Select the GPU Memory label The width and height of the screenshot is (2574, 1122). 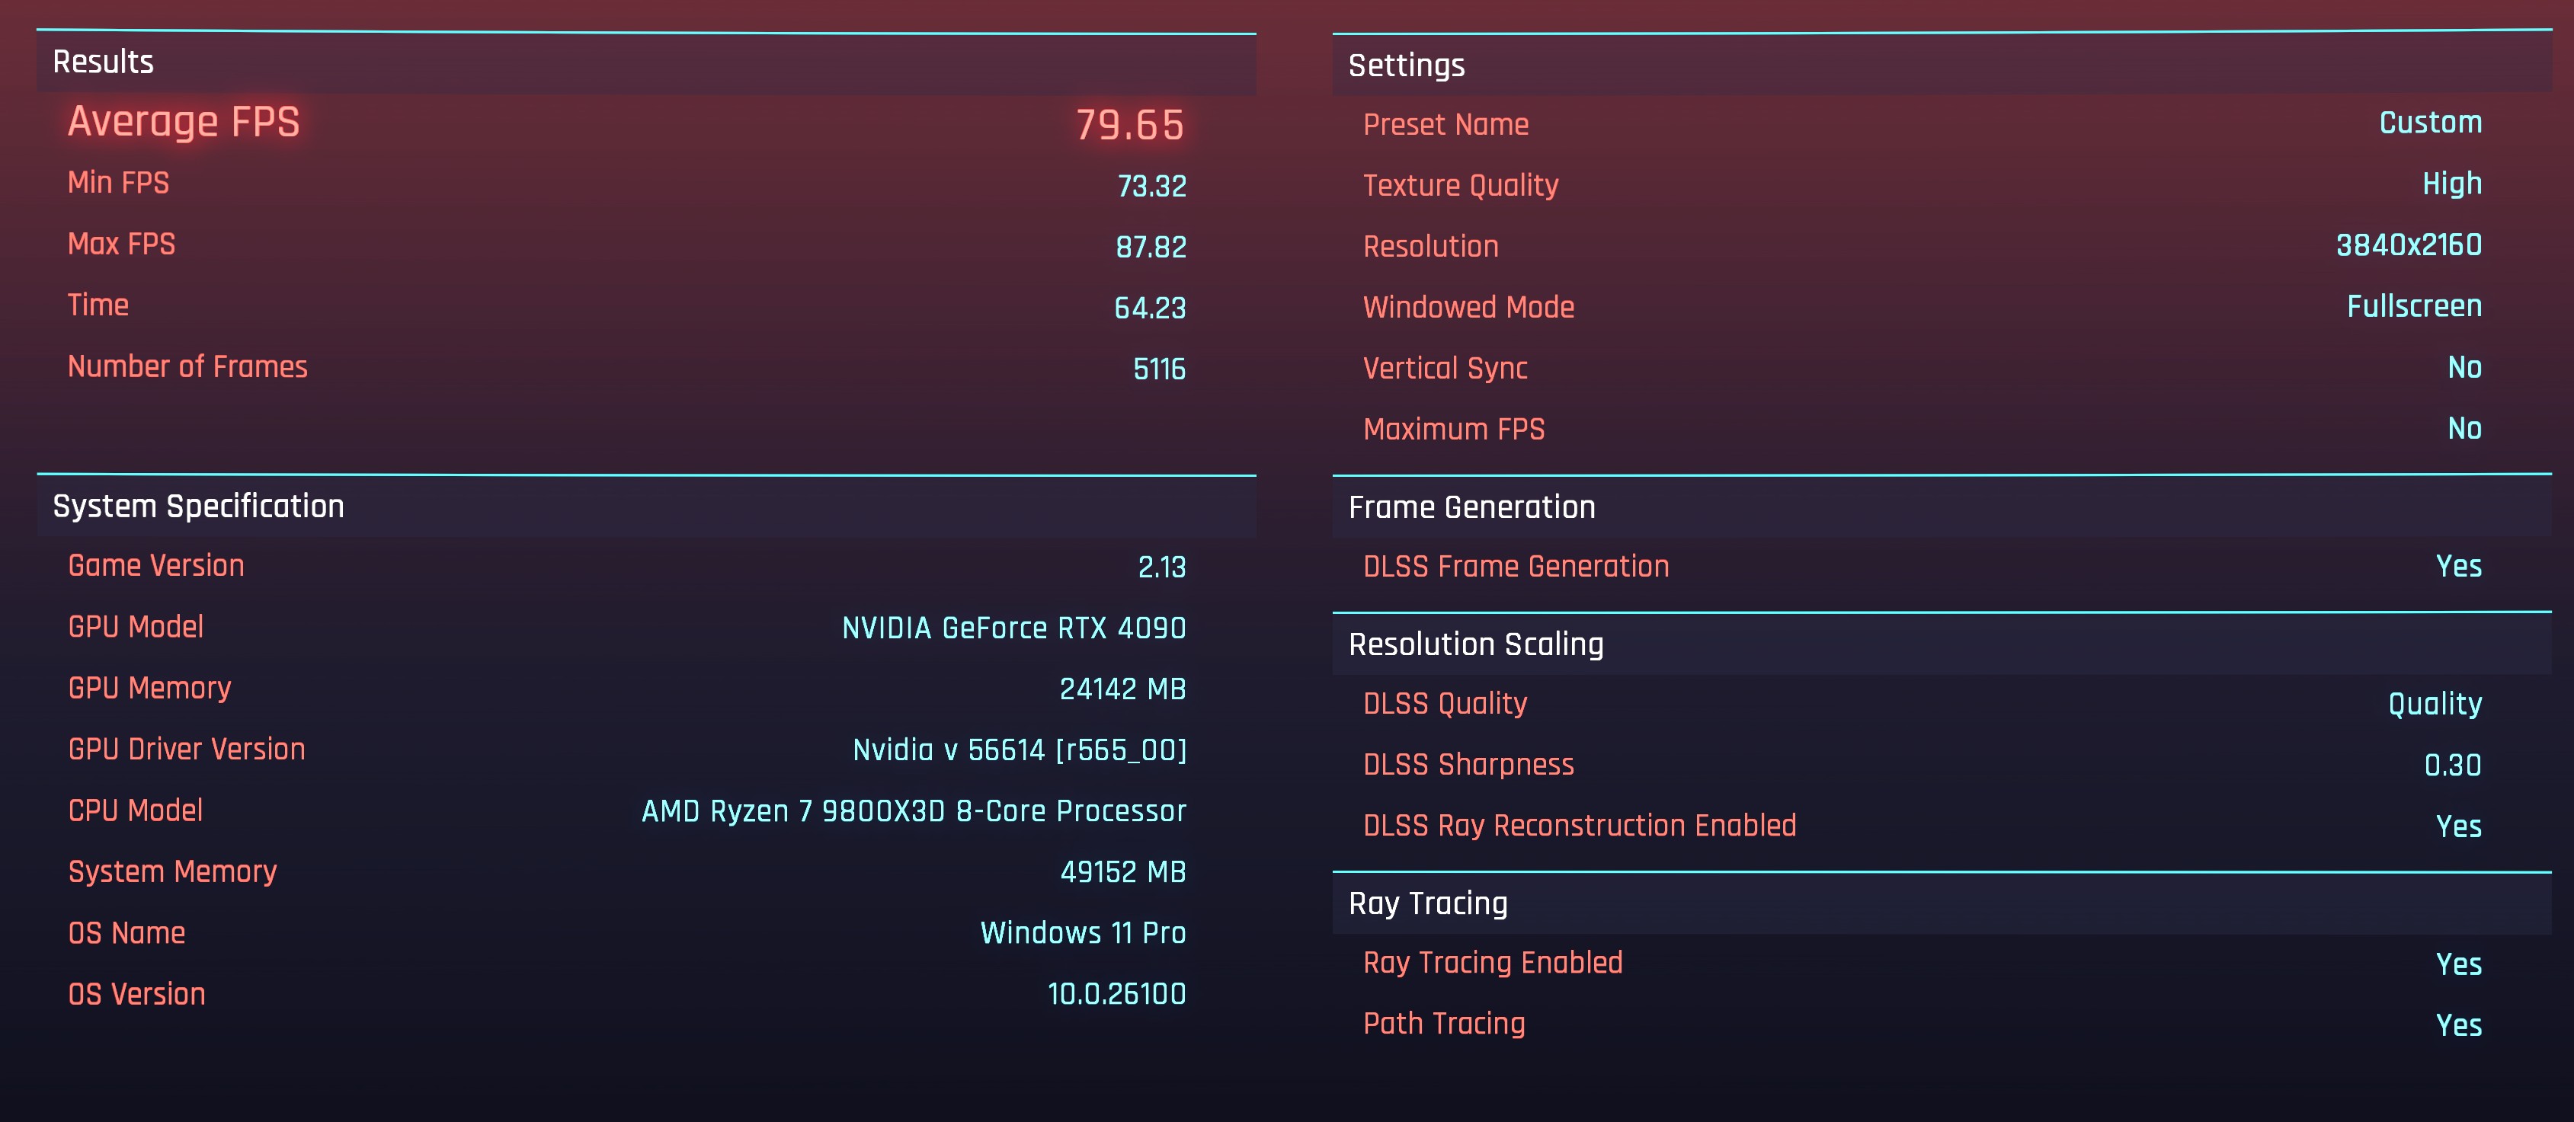(150, 689)
